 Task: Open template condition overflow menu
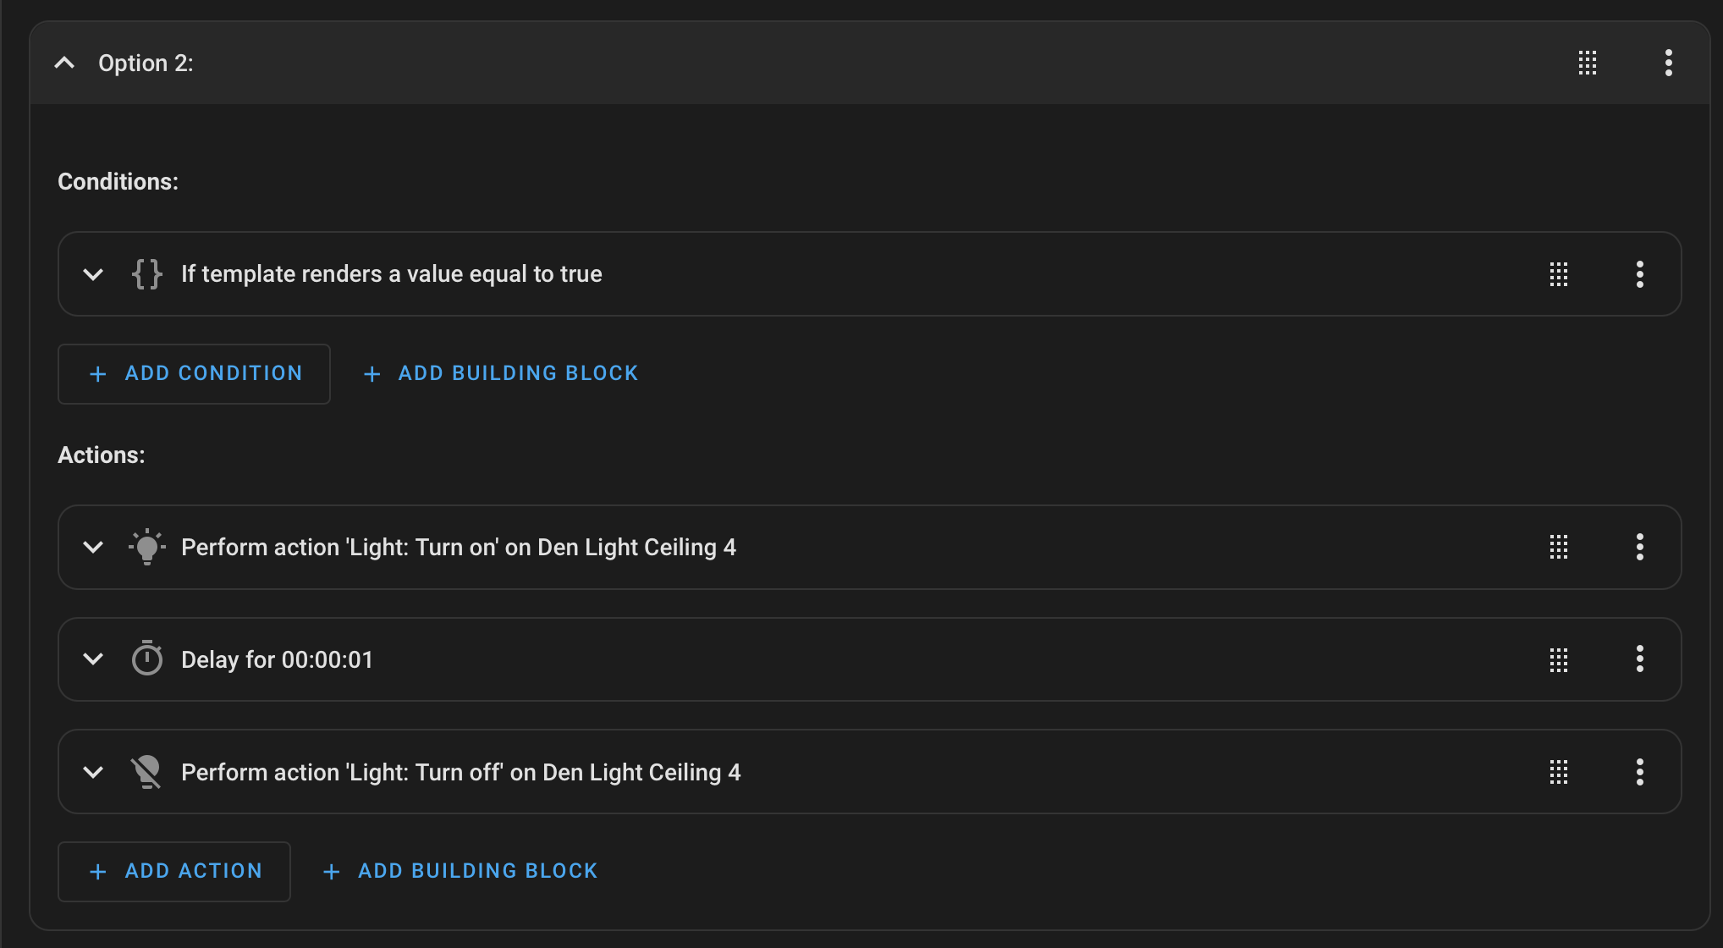tap(1639, 274)
